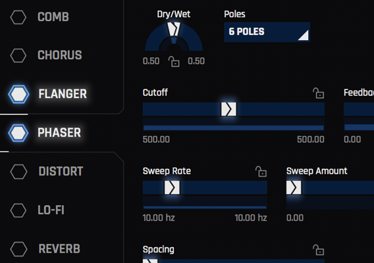Viewport: 374px width, 263px height.
Task: Toggle the Spacing lock icon
Action: coord(319,250)
